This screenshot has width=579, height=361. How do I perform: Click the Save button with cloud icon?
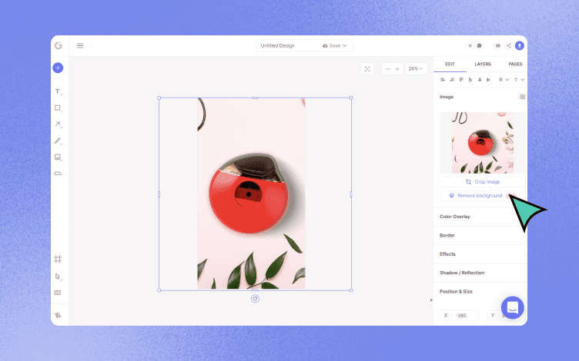pyautogui.click(x=331, y=45)
